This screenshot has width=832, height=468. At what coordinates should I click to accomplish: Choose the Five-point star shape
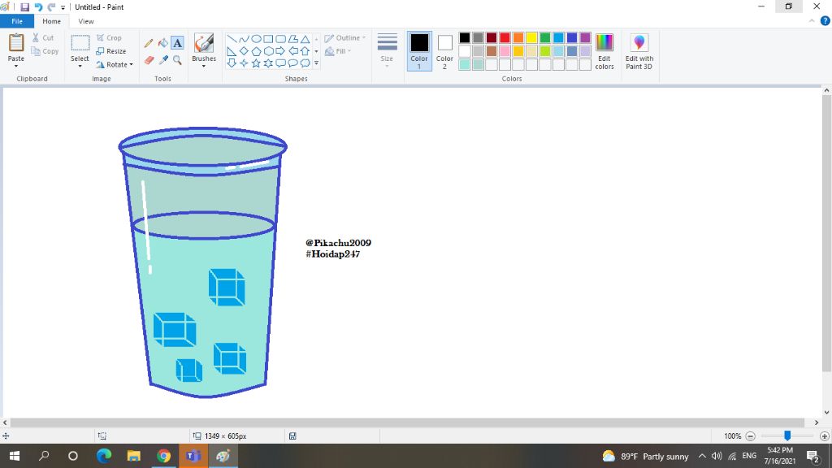point(256,63)
